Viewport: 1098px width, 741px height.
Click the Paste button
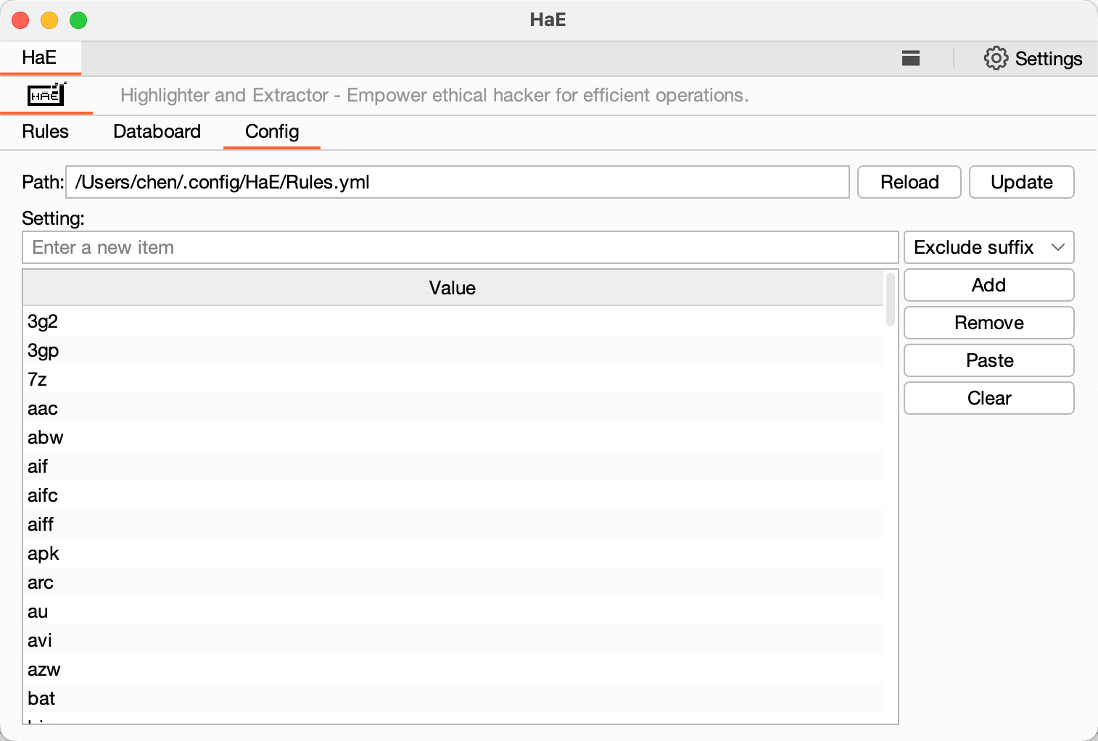[x=988, y=360]
